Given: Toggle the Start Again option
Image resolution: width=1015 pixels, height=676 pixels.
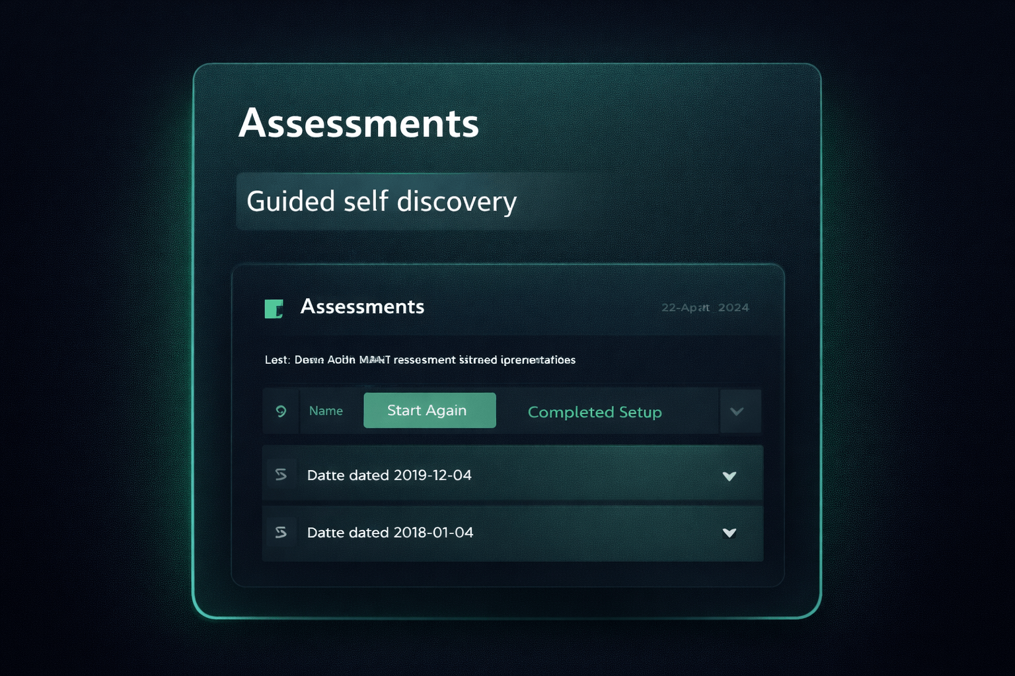Looking at the screenshot, I should [429, 410].
